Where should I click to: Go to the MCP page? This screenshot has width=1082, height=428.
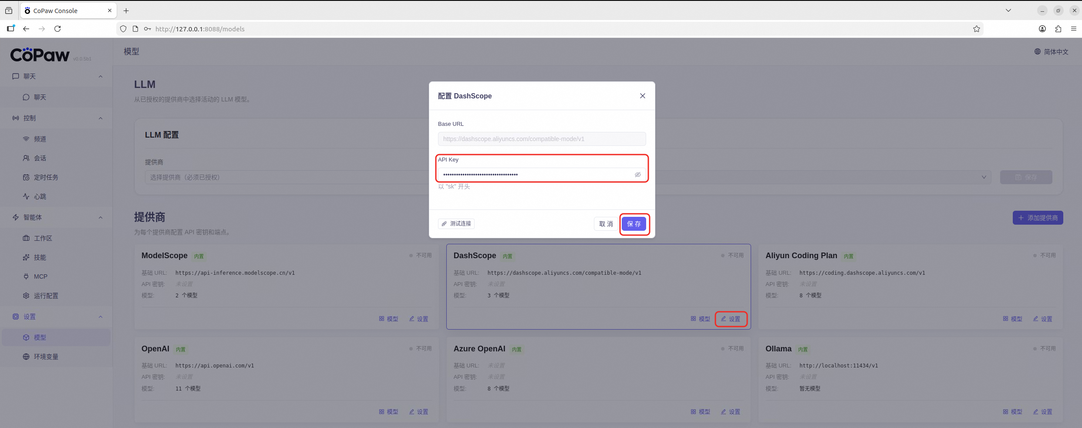click(x=56, y=276)
